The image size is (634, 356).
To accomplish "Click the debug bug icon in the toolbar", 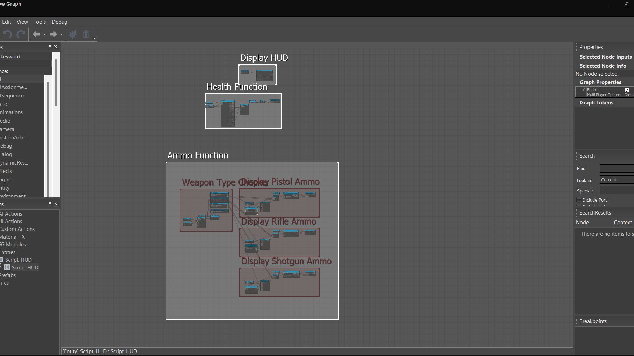I will [73, 34].
